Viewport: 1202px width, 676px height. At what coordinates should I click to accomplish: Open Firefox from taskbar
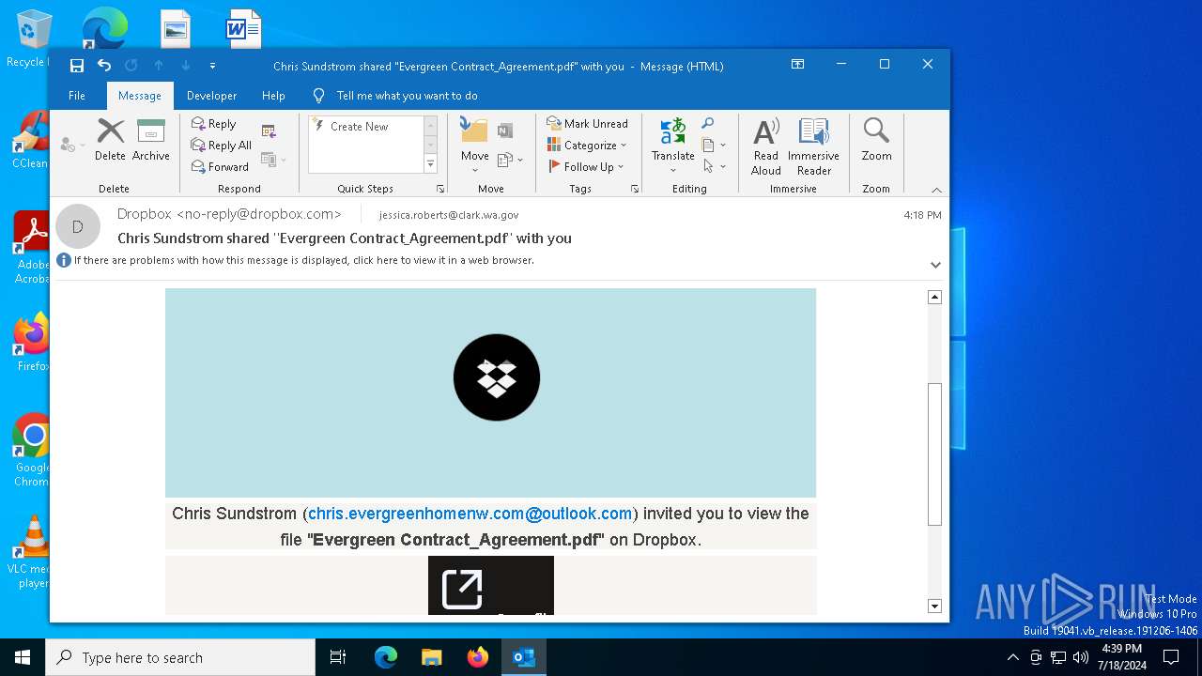click(x=478, y=657)
